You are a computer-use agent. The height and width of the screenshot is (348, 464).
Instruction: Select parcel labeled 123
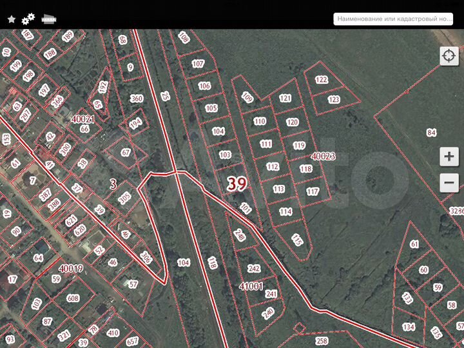pyautogui.click(x=333, y=100)
